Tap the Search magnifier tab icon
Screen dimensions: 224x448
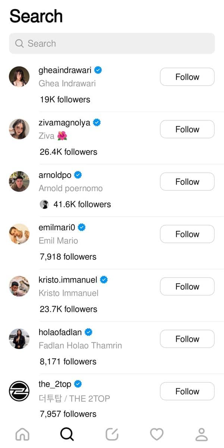click(67, 434)
